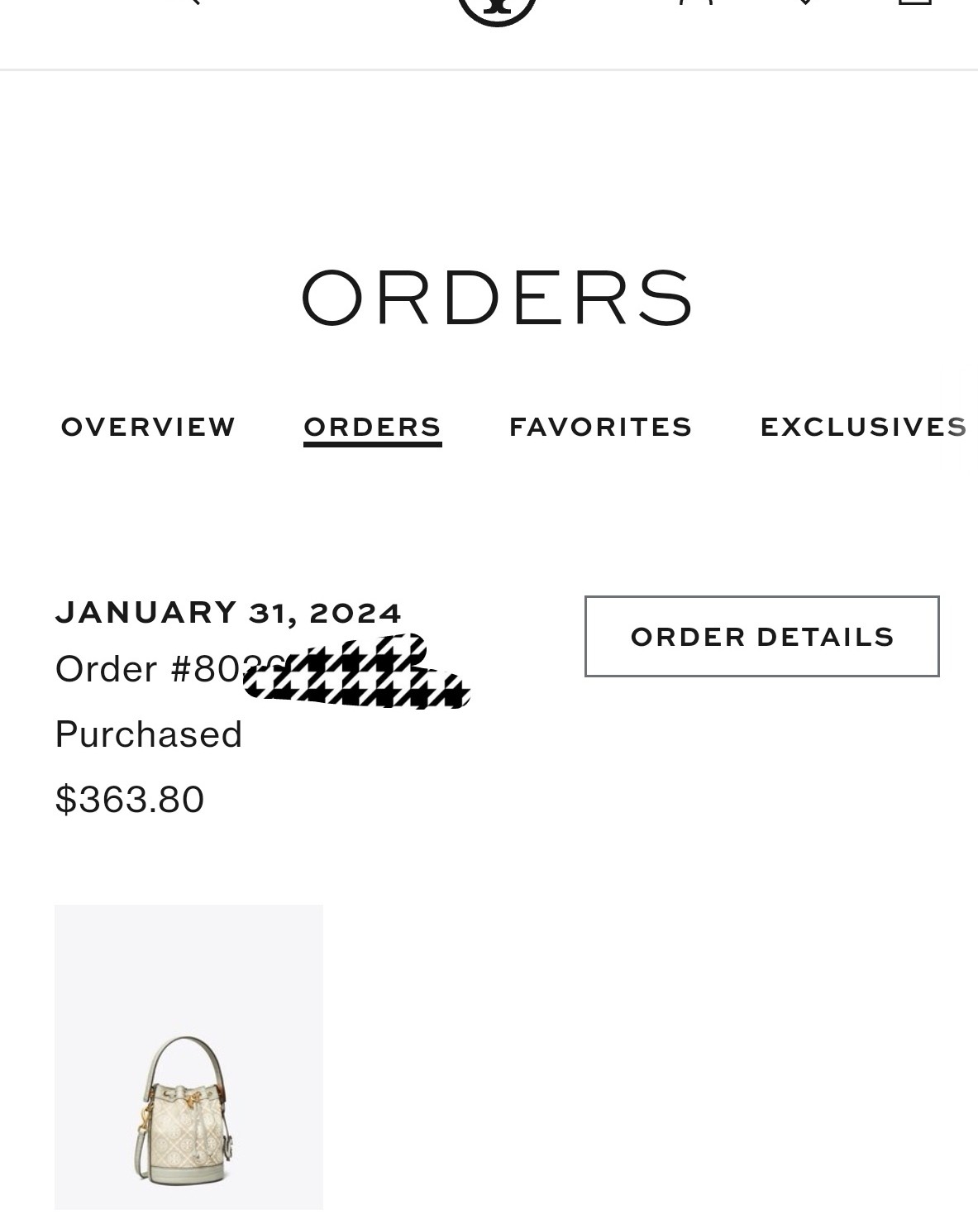Click the month JANUARY in the date
The height and width of the screenshot is (1224, 978).
pyautogui.click(x=147, y=613)
